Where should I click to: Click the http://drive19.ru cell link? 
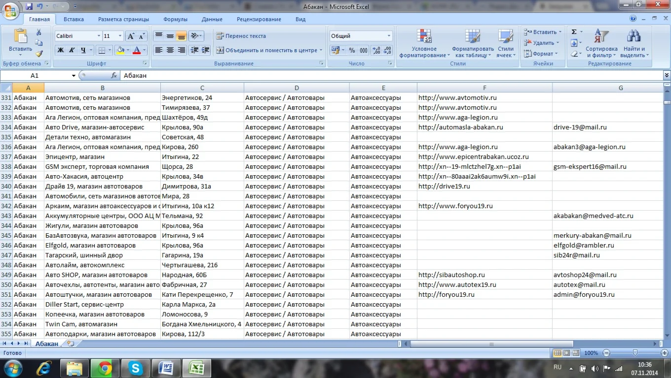coord(444,187)
